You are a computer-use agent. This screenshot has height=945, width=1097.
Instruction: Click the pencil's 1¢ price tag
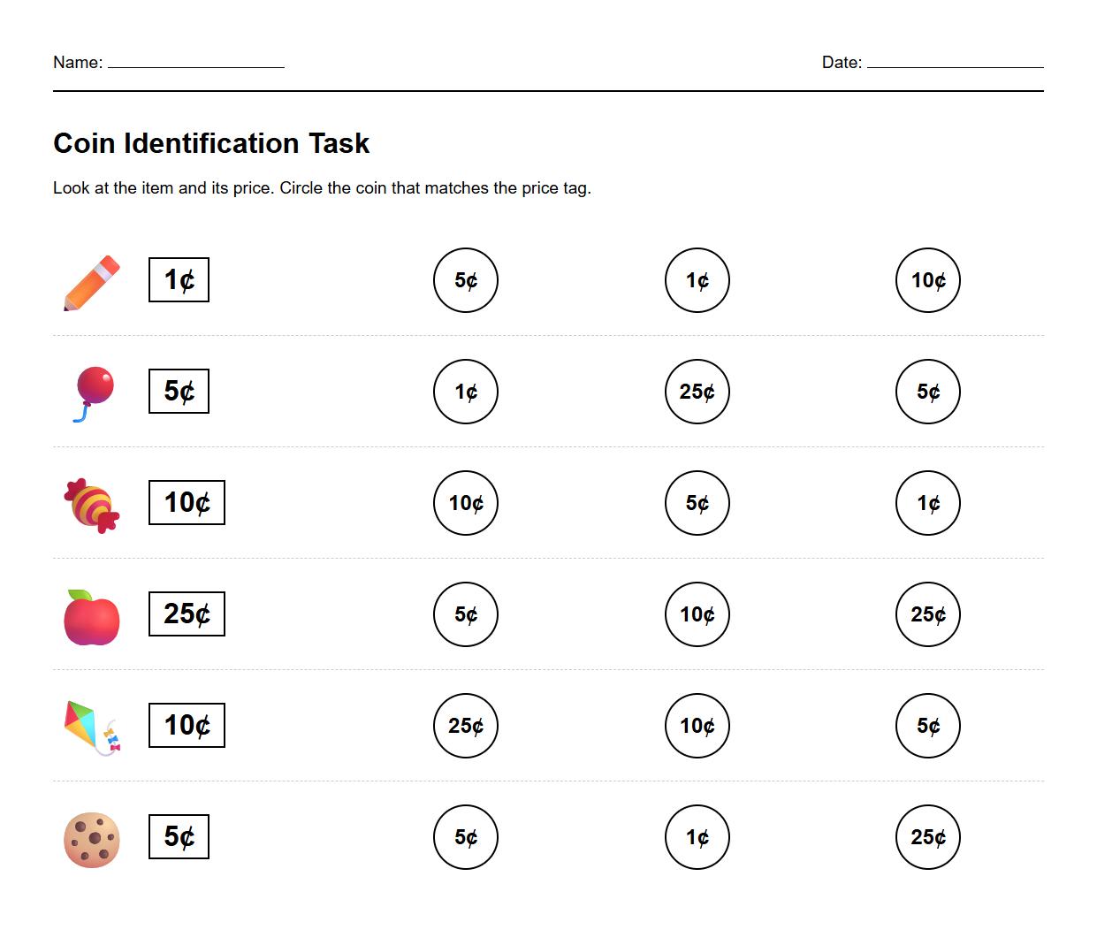[x=179, y=280]
